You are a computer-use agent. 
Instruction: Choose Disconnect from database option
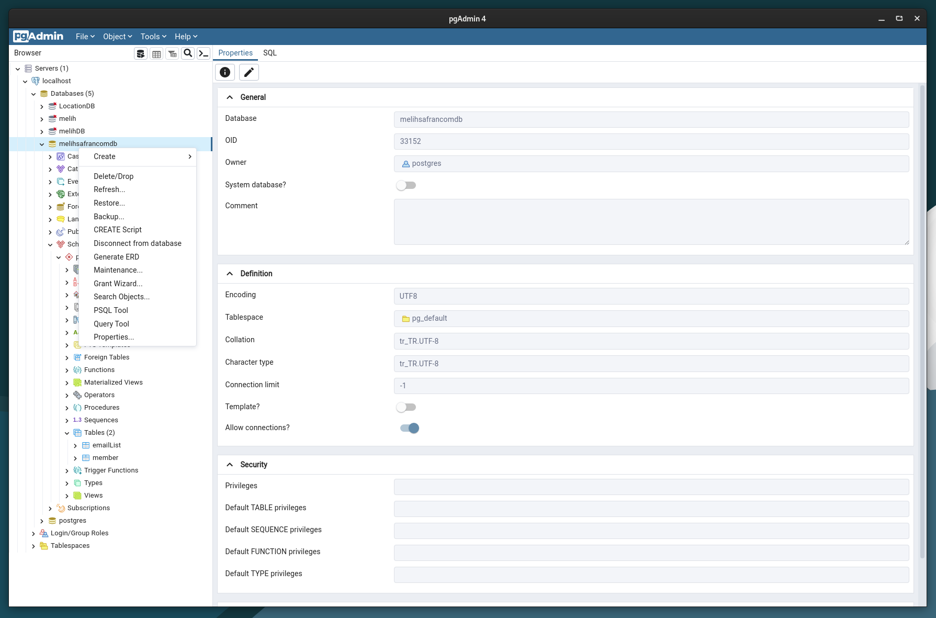(138, 243)
